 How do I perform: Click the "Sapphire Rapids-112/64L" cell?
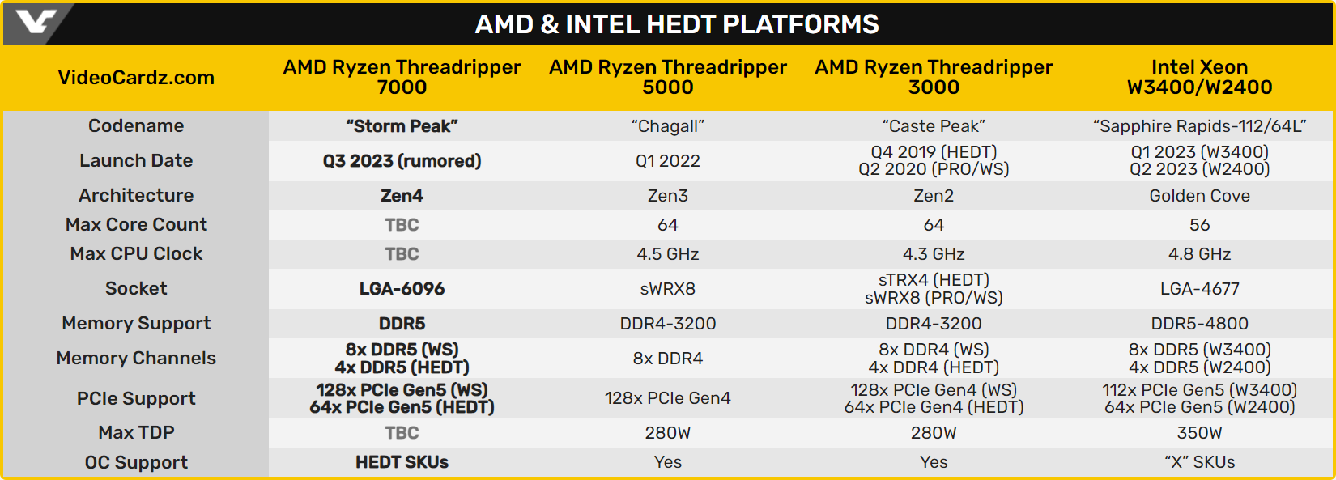[x=1199, y=126]
